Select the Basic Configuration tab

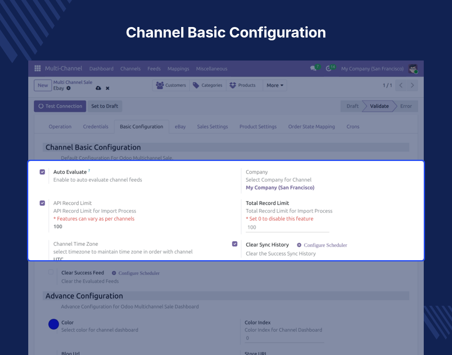click(142, 127)
